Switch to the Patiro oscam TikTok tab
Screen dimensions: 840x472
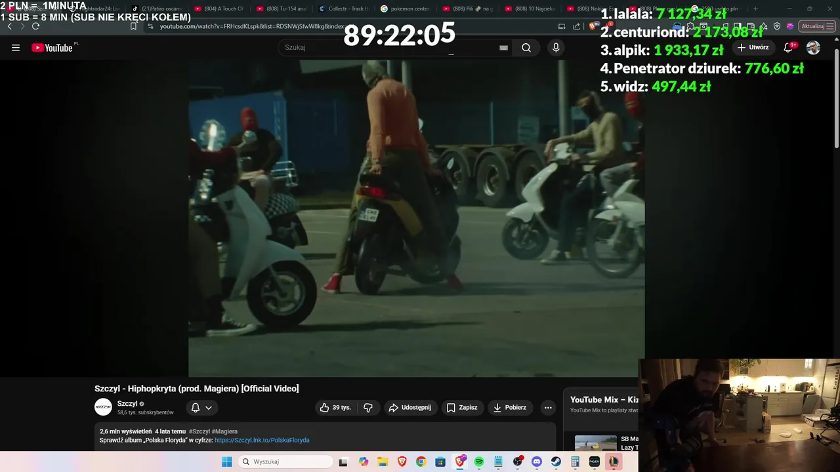156,9
